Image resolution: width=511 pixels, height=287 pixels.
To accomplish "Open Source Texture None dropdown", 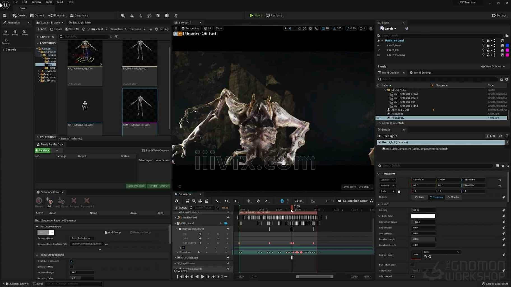I will pyautogui.click(x=441, y=252).
